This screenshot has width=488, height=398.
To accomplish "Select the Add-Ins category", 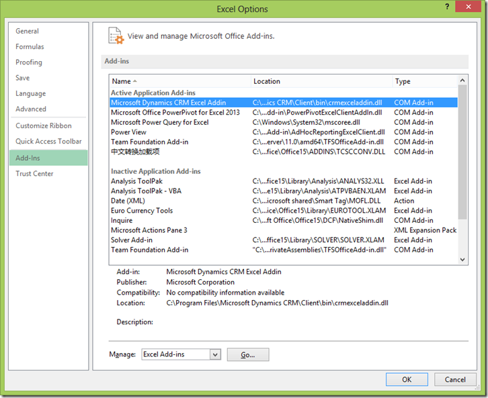I will pos(48,158).
